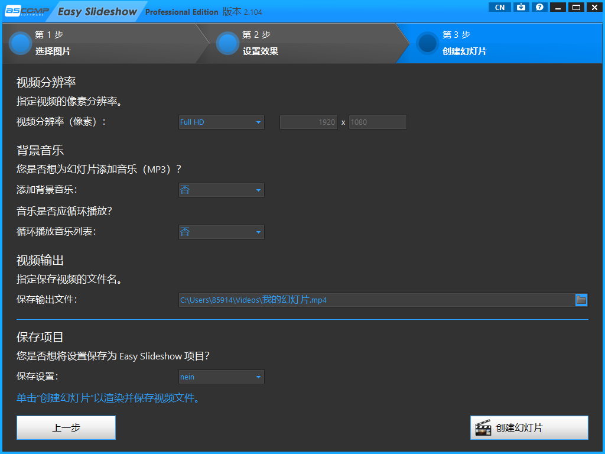Image resolution: width=605 pixels, height=454 pixels.
Task: Click the 创建幻灯片 render button
Action: 529,428
